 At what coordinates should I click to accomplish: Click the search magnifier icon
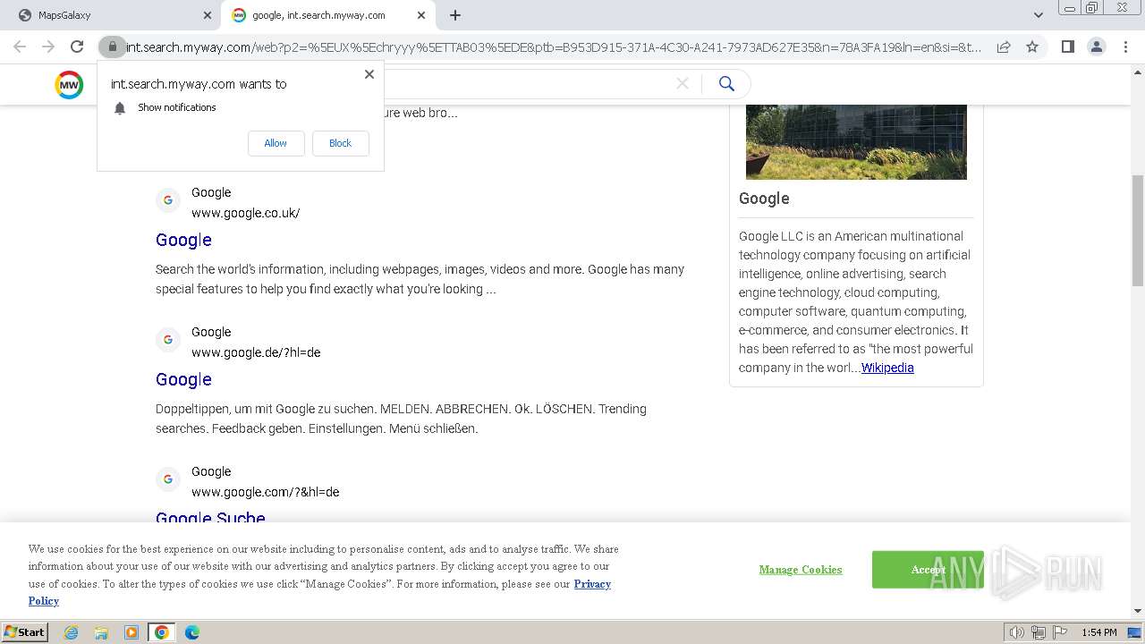[x=726, y=83]
